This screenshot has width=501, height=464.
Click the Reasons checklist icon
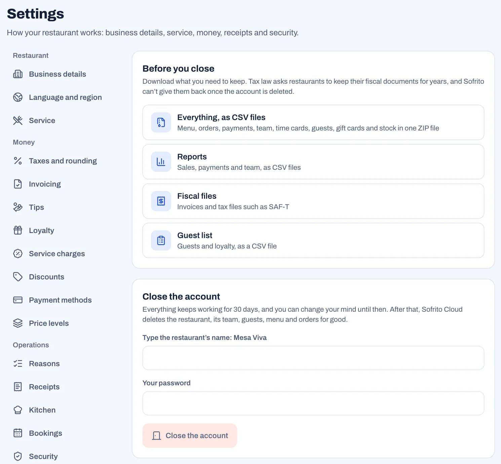click(x=18, y=364)
